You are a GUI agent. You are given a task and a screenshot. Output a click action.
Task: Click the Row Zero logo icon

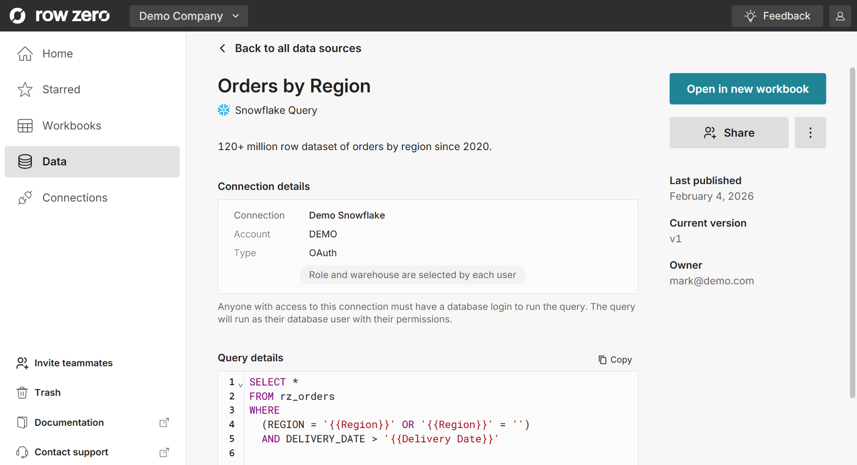click(17, 16)
